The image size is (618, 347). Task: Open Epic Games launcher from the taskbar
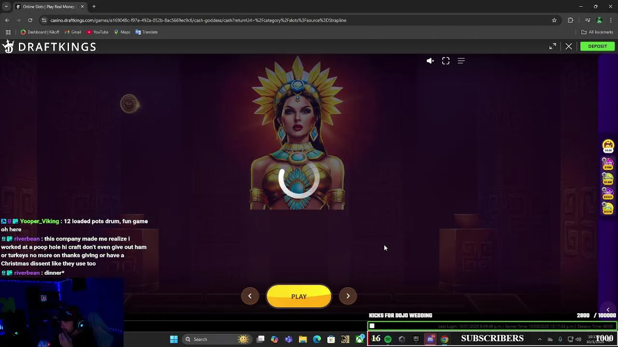(x=416, y=339)
